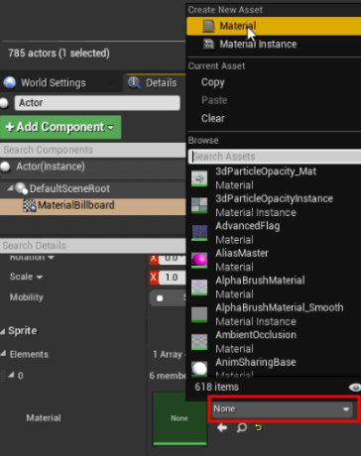Click the AlphaBrushMaterial_Smooth asset name
361x456 pixels.
[280, 307]
